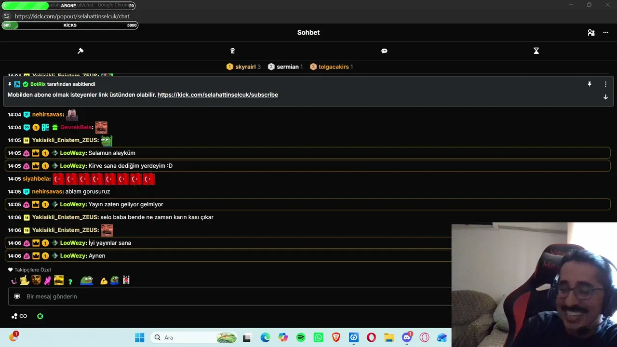Select second-ranked gifter sermian

pyautogui.click(x=288, y=67)
